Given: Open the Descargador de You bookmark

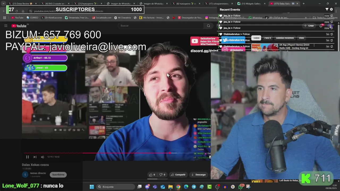Looking at the screenshot, I should (190, 18).
